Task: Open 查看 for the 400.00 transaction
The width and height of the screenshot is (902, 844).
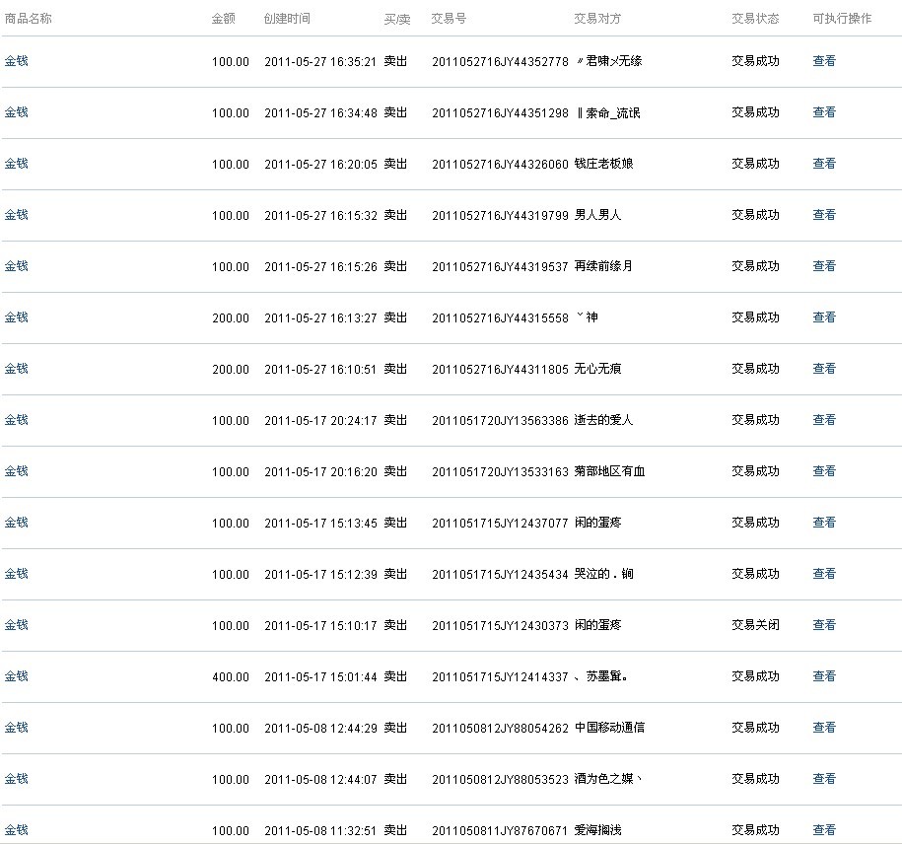Action: (x=823, y=676)
